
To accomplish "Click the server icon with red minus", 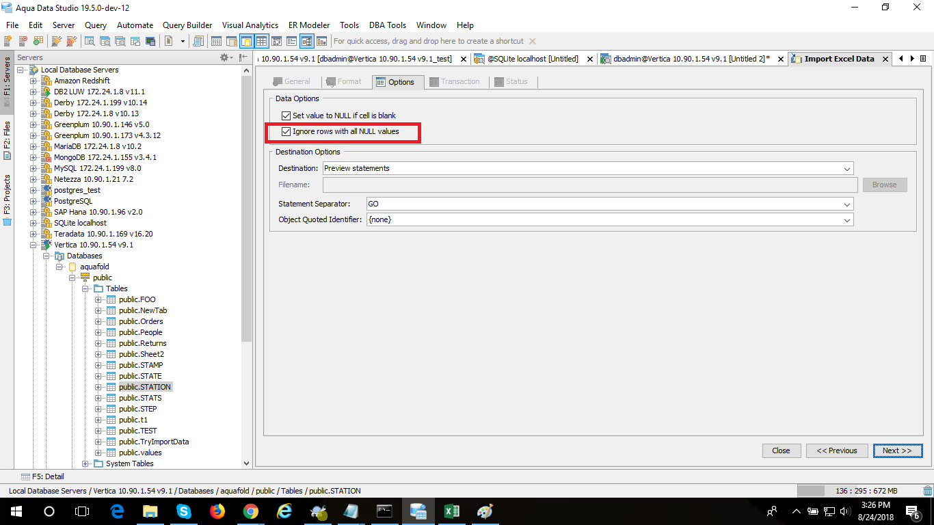I will click(x=23, y=41).
